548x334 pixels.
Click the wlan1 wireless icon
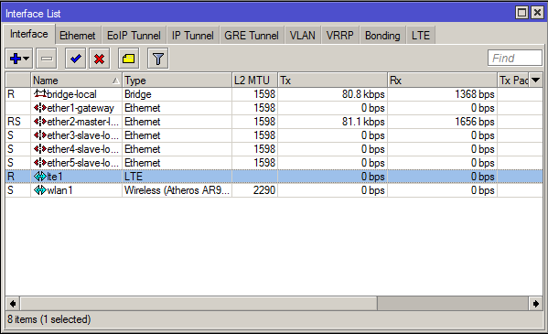[40, 190]
